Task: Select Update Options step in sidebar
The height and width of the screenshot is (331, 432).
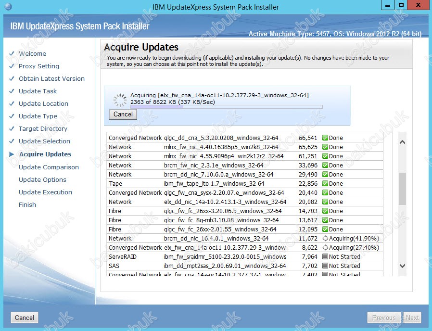Action: pos(42,180)
